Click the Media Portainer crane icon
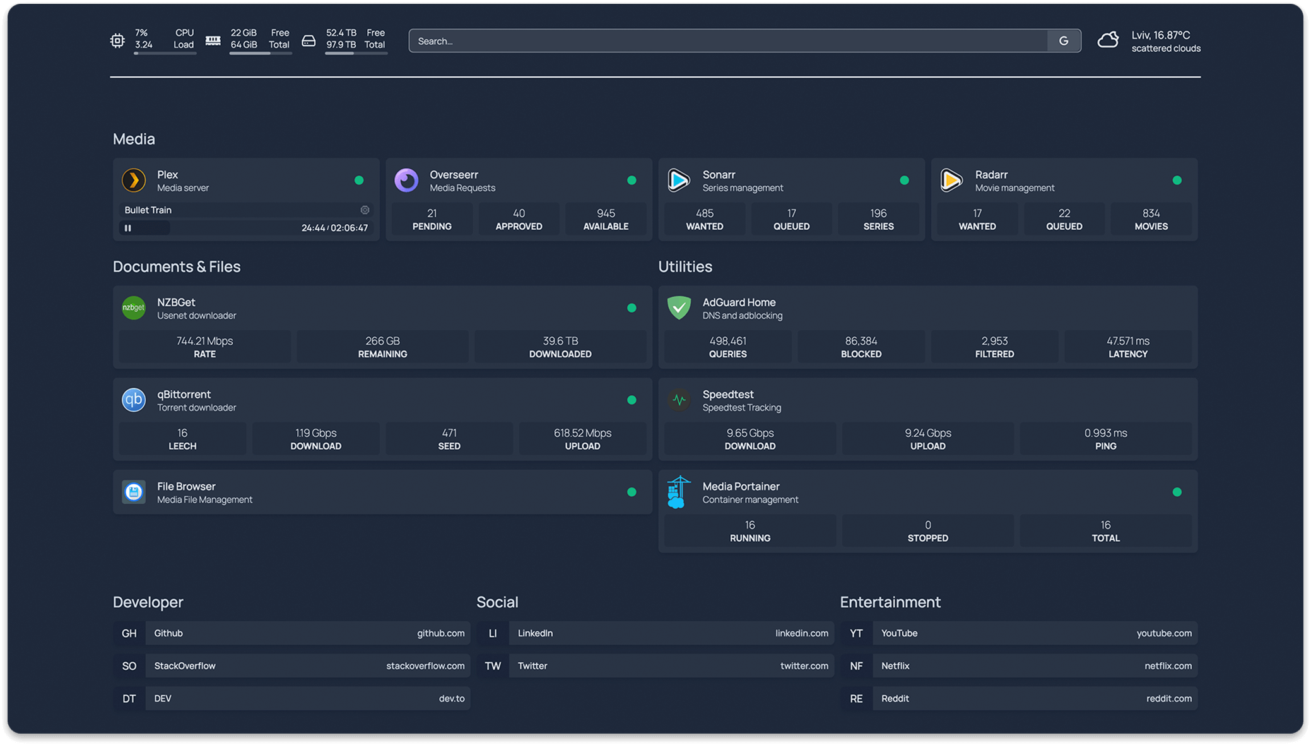The image size is (1311, 745). (679, 492)
